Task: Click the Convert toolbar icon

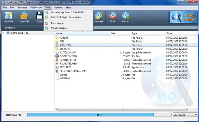Action: [x=99, y=15]
